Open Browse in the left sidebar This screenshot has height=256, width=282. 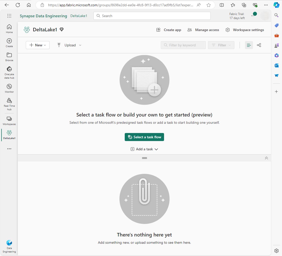click(x=9, y=57)
